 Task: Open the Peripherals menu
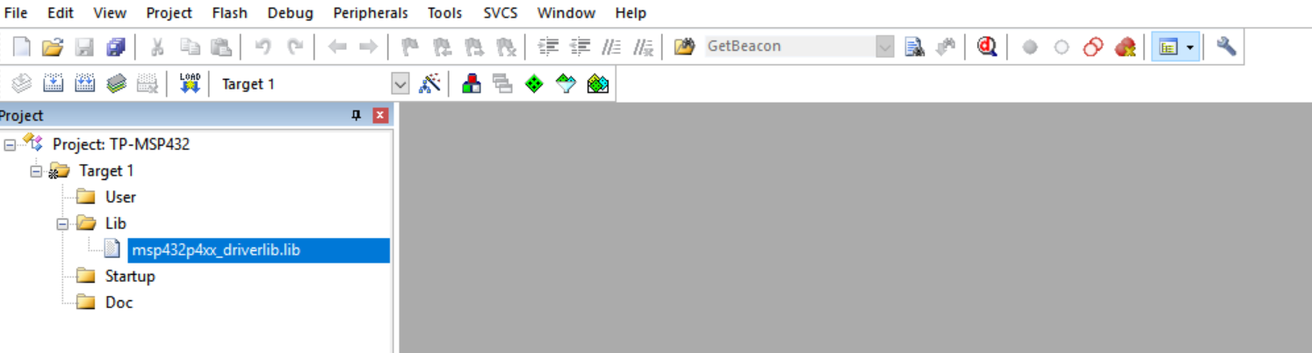[x=371, y=13]
